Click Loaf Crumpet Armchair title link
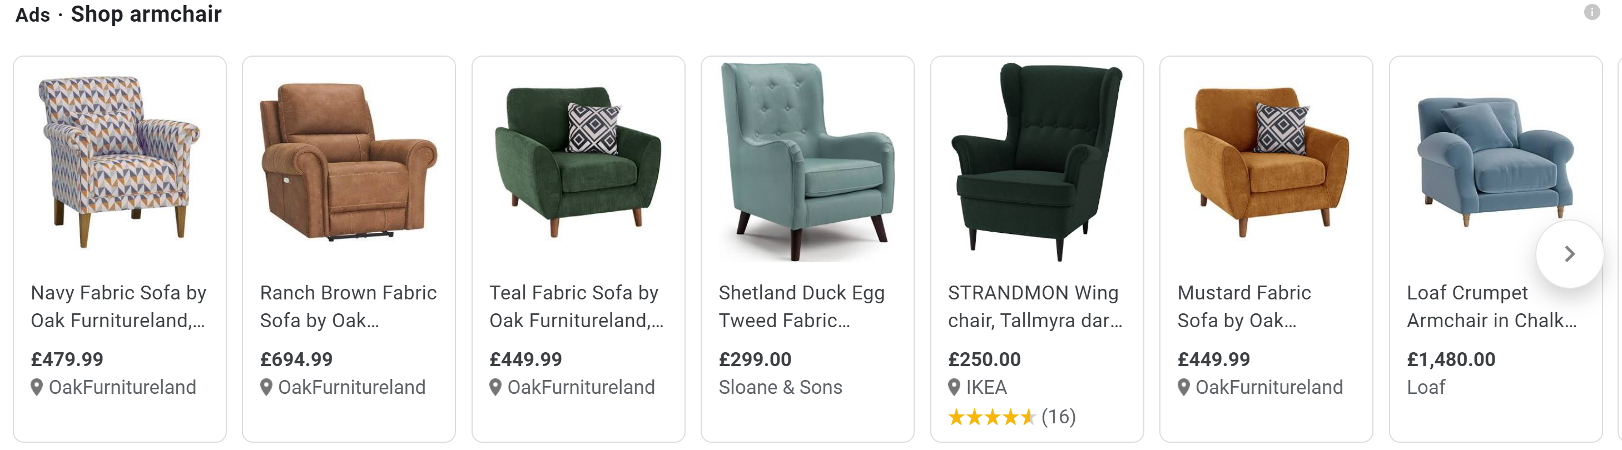This screenshot has height=450, width=1622. (x=1492, y=307)
